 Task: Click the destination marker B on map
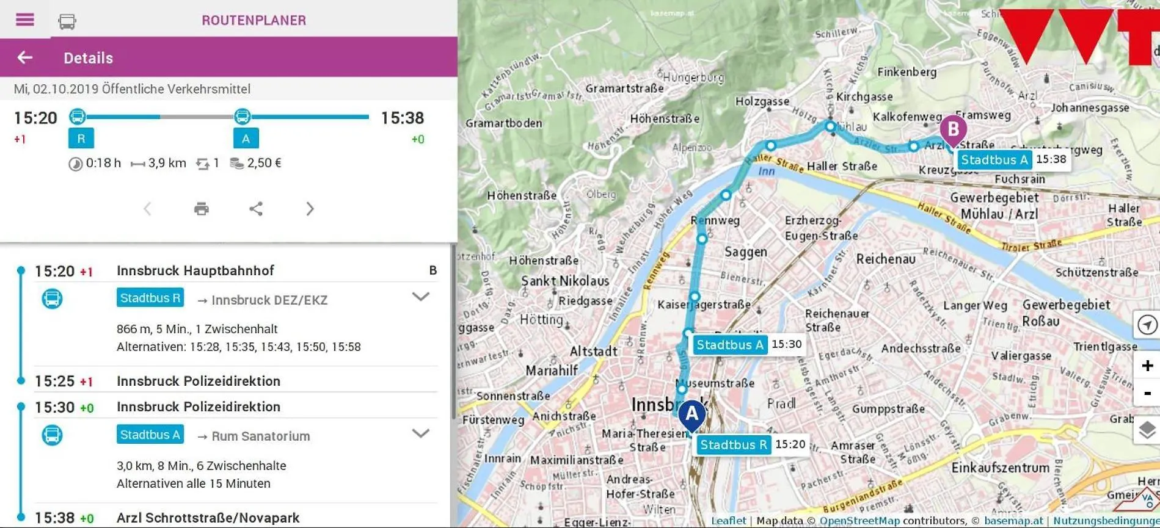(953, 131)
